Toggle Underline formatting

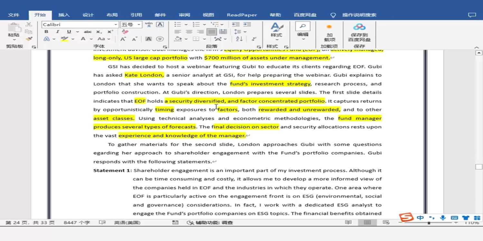point(69,32)
